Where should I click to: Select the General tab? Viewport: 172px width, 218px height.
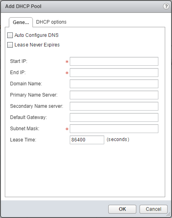pyautogui.click(x=21, y=22)
